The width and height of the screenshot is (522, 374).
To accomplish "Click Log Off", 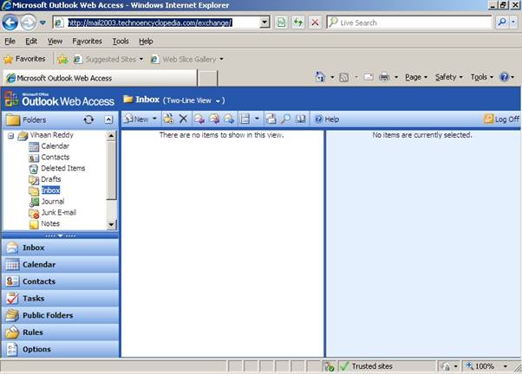I will [x=502, y=119].
